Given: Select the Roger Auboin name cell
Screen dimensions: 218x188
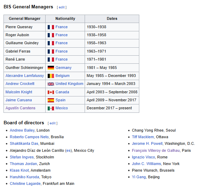Looking at the screenshot, I should (25, 35).
